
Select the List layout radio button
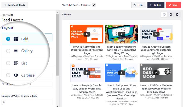click(x=8, y=63)
